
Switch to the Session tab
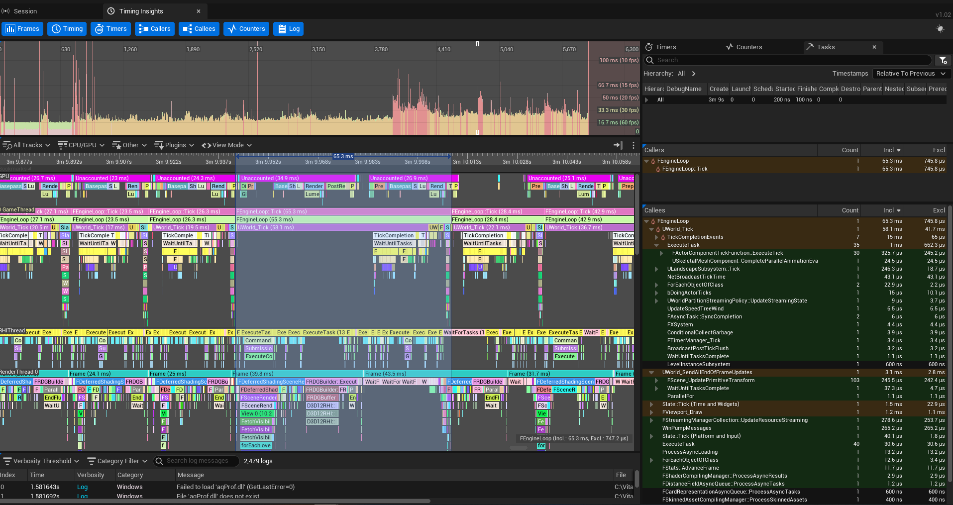click(x=25, y=11)
